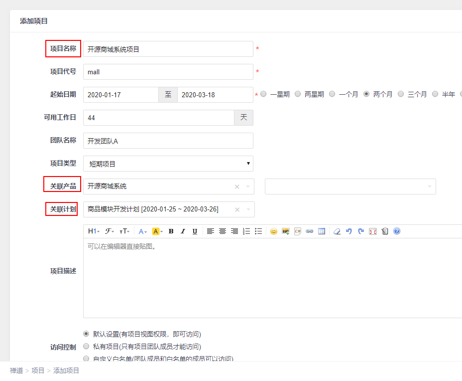
Task: Open the empty branch dropdown beside product
Action: pyautogui.click(x=350, y=187)
